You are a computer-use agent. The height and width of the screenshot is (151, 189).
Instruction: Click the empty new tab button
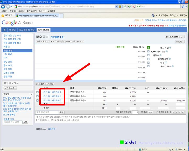click(x=61, y=16)
